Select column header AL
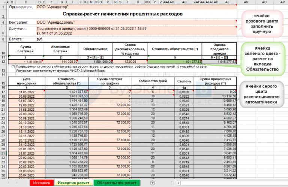The image size is (288, 187). click(x=227, y=2)
